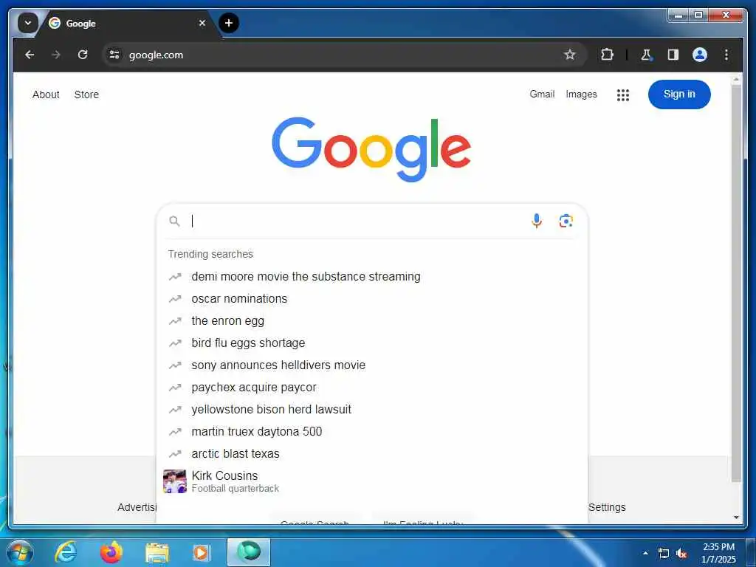Select suggestion yellowstone bison herd lawsuit

(372, 409)
